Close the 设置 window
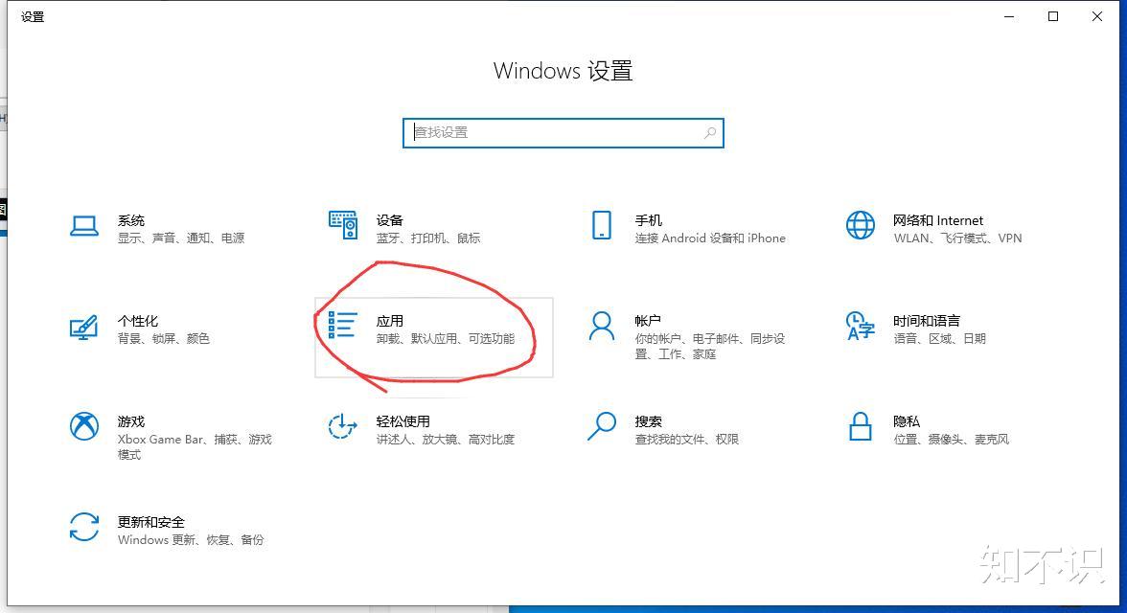1127x613 pixels. point(1096,16)
